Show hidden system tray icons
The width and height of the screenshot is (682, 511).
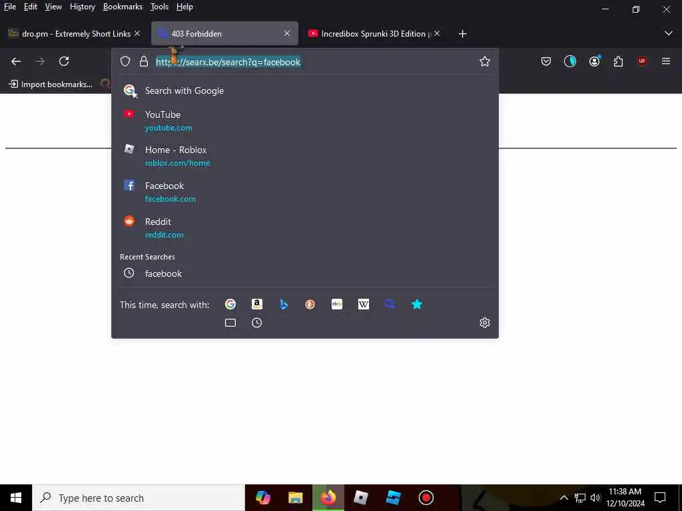point(563,498)
